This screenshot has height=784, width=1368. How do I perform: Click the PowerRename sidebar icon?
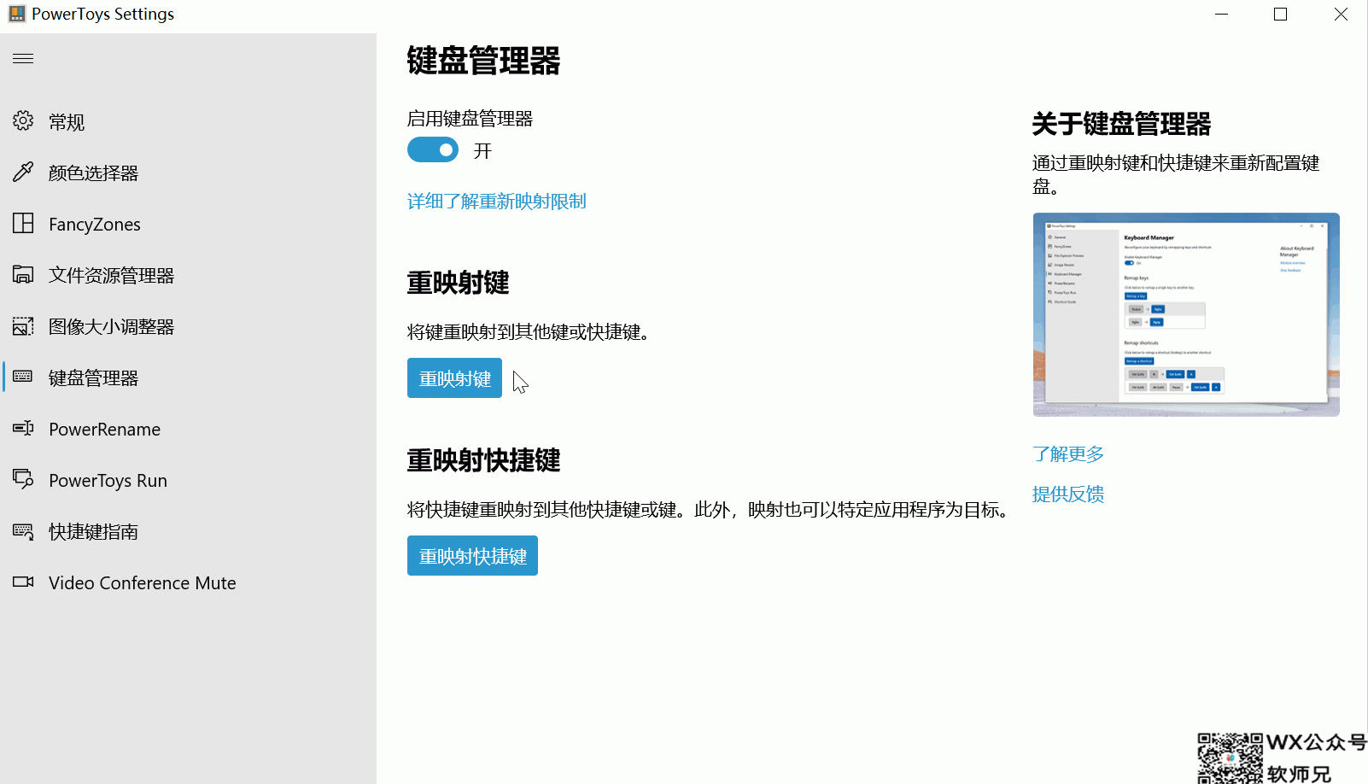(x=23, y=429)
